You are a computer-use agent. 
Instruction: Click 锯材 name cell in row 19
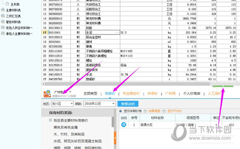(x=103, y=42)
